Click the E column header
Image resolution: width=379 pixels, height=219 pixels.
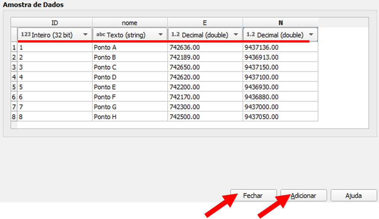coord(205,23)
